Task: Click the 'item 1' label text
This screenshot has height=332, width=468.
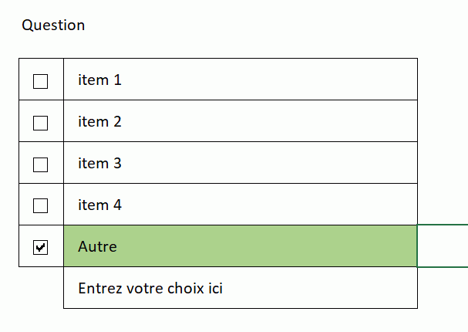Action: point(99,80)
